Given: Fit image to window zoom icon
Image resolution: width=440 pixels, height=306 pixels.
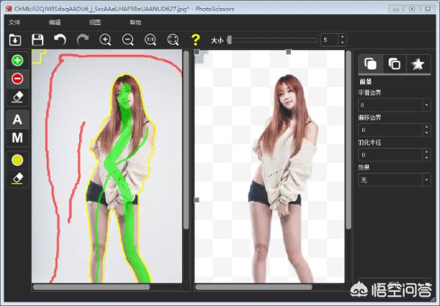Looking at the screenshot, I should [172, 40].
